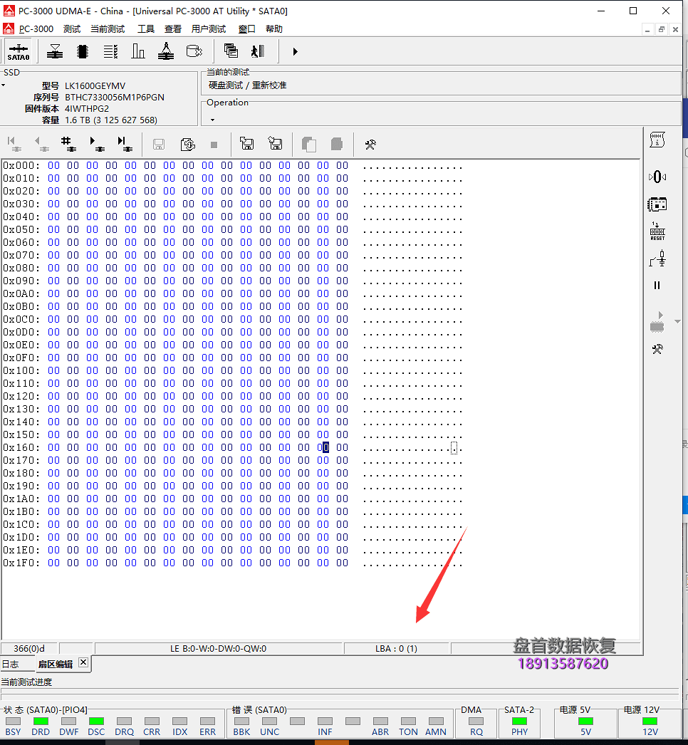The image size is (688, 745).
Task: Click the model LK1600GEYMV
Action: (x=95, y=86)
